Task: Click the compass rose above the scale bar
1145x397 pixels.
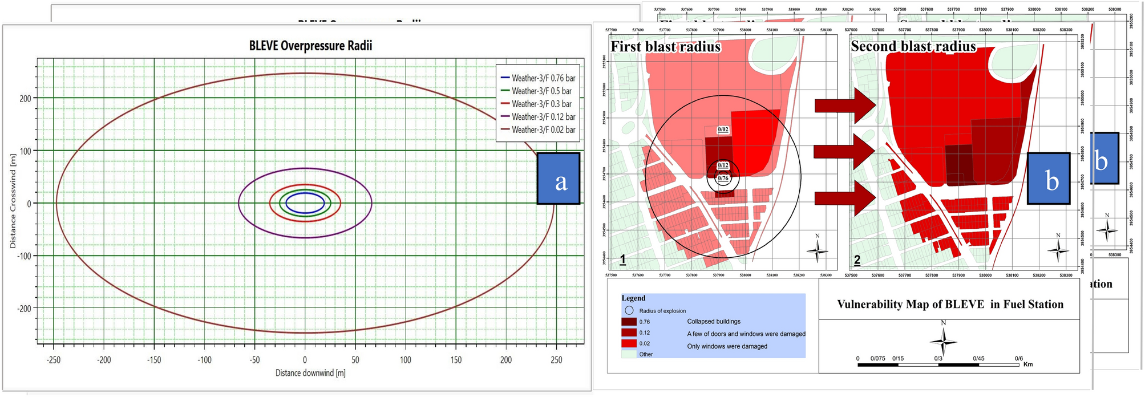Action: [943, 341]
